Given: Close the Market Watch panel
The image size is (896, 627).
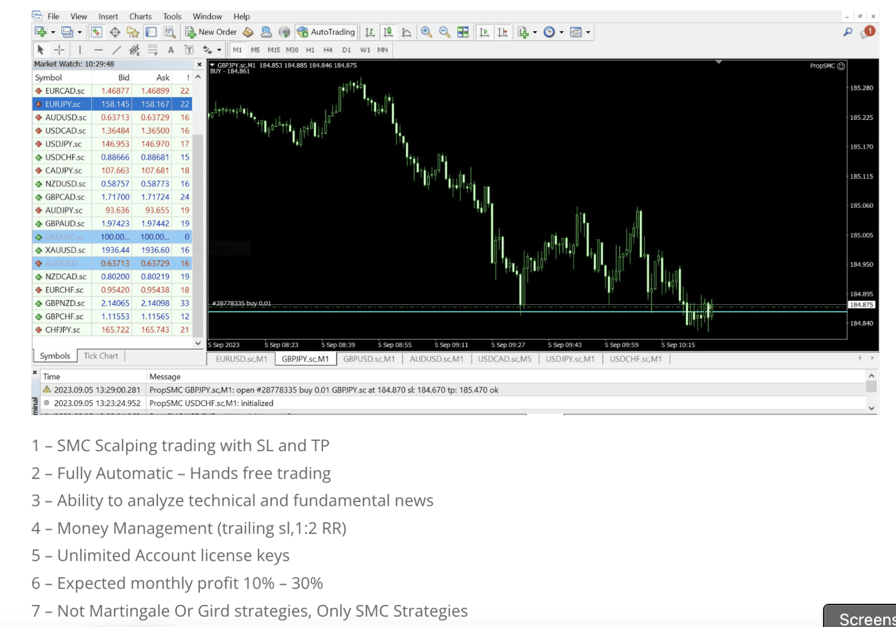Looking at the screenshot, I should (199, 64).
